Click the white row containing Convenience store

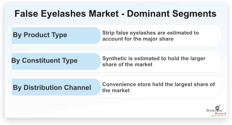(117, 87)
